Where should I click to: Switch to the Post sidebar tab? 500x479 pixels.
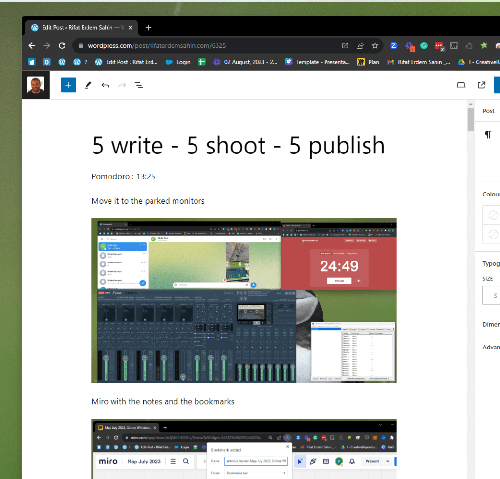pyautogui.click(x=488, y=111)
